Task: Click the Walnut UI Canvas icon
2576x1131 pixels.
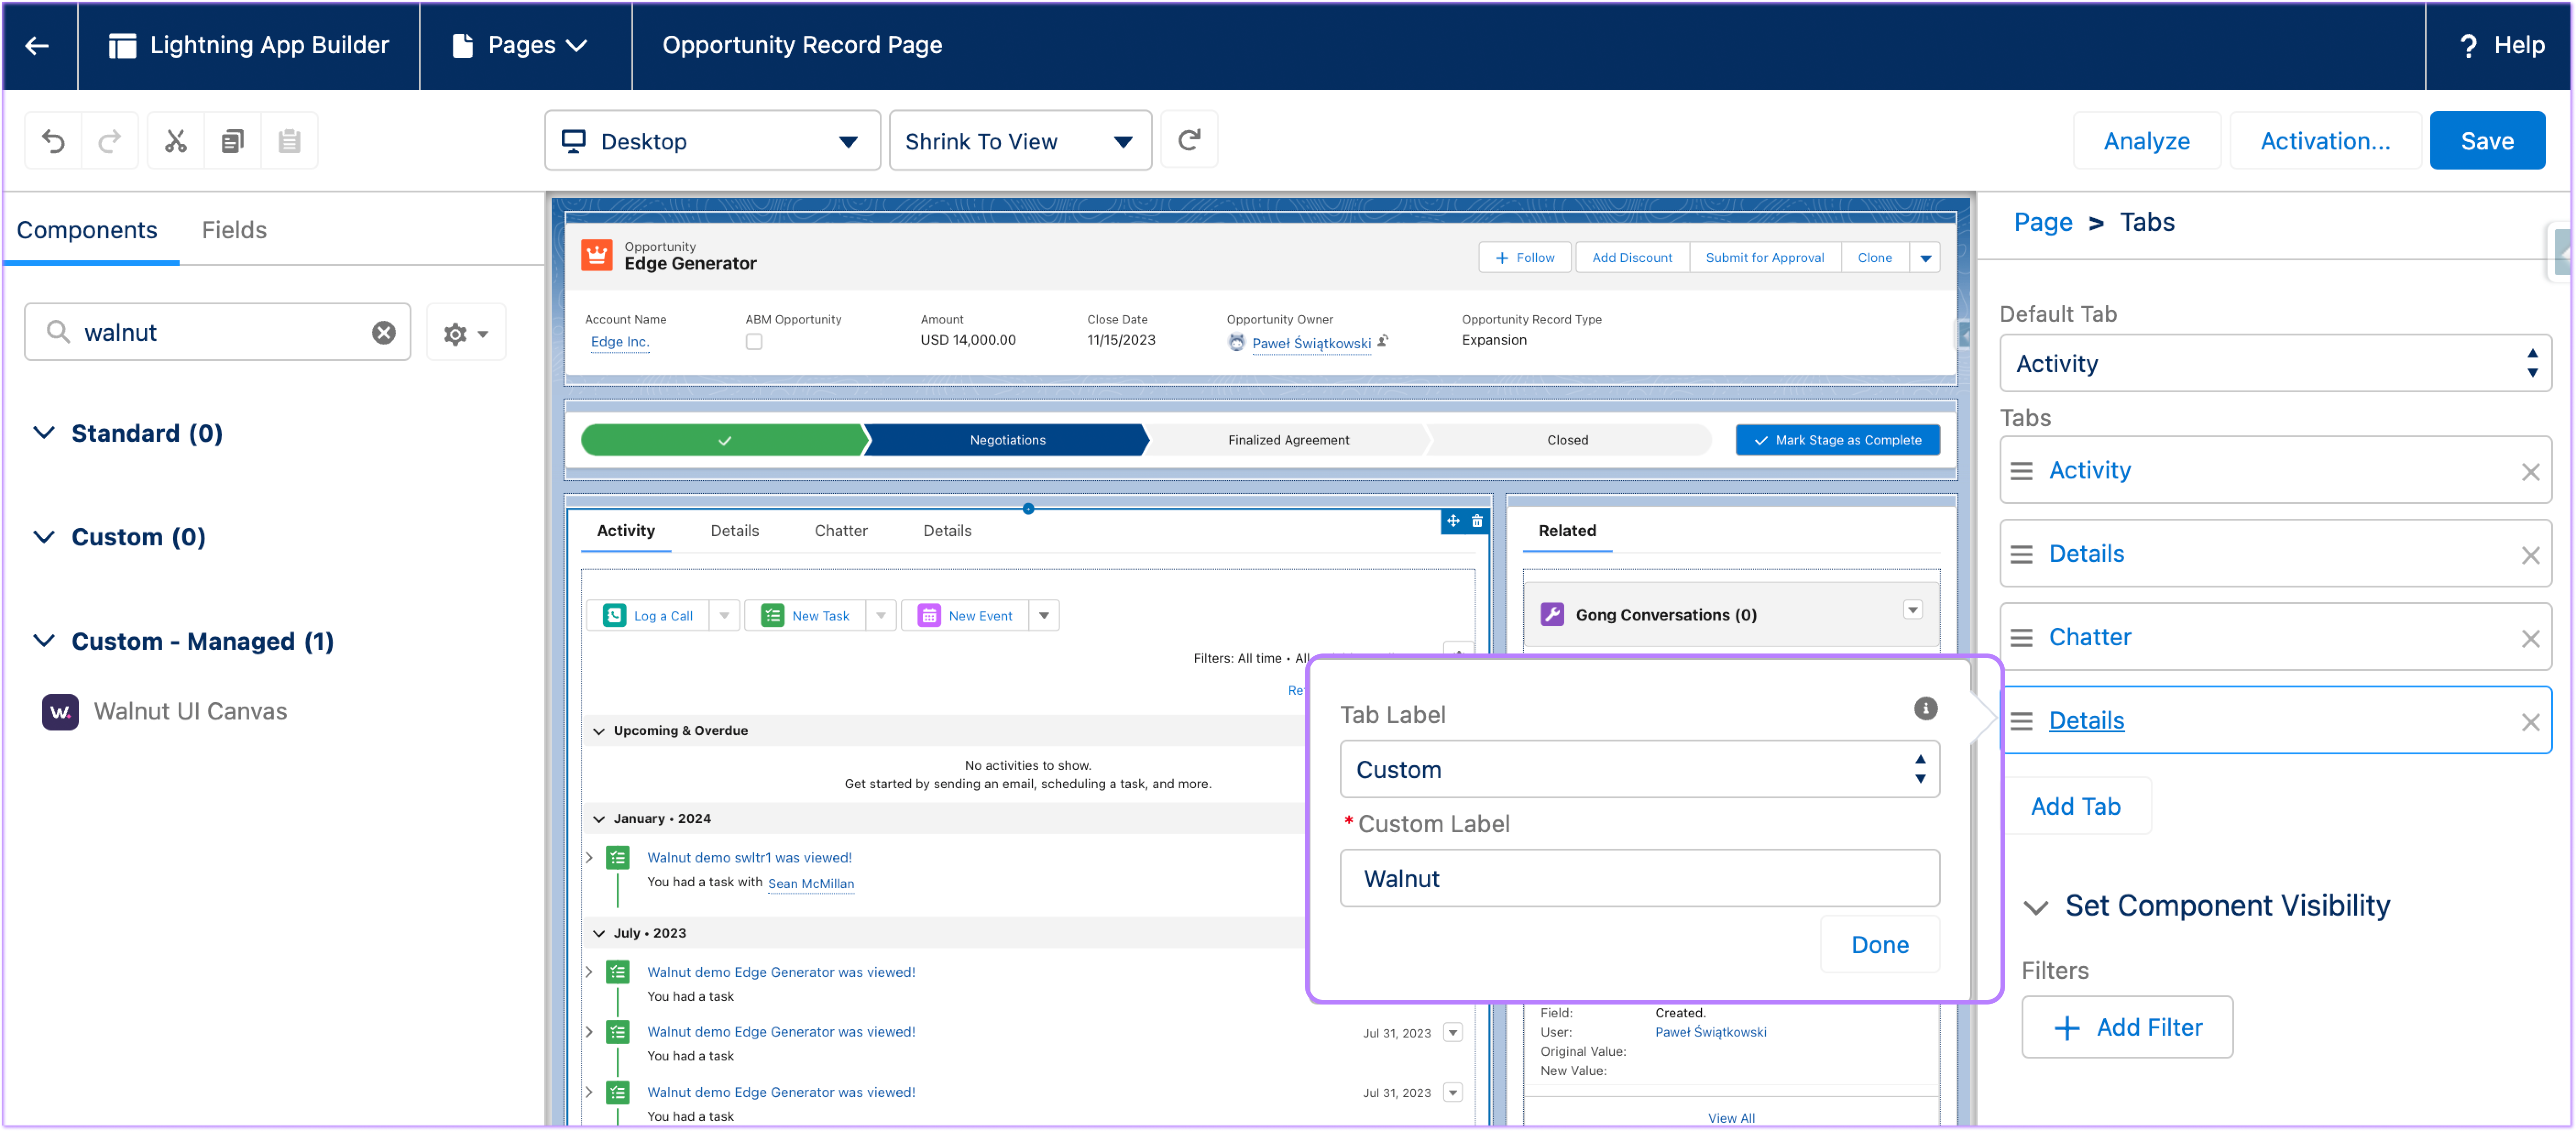Action: (x=60, y=712)
